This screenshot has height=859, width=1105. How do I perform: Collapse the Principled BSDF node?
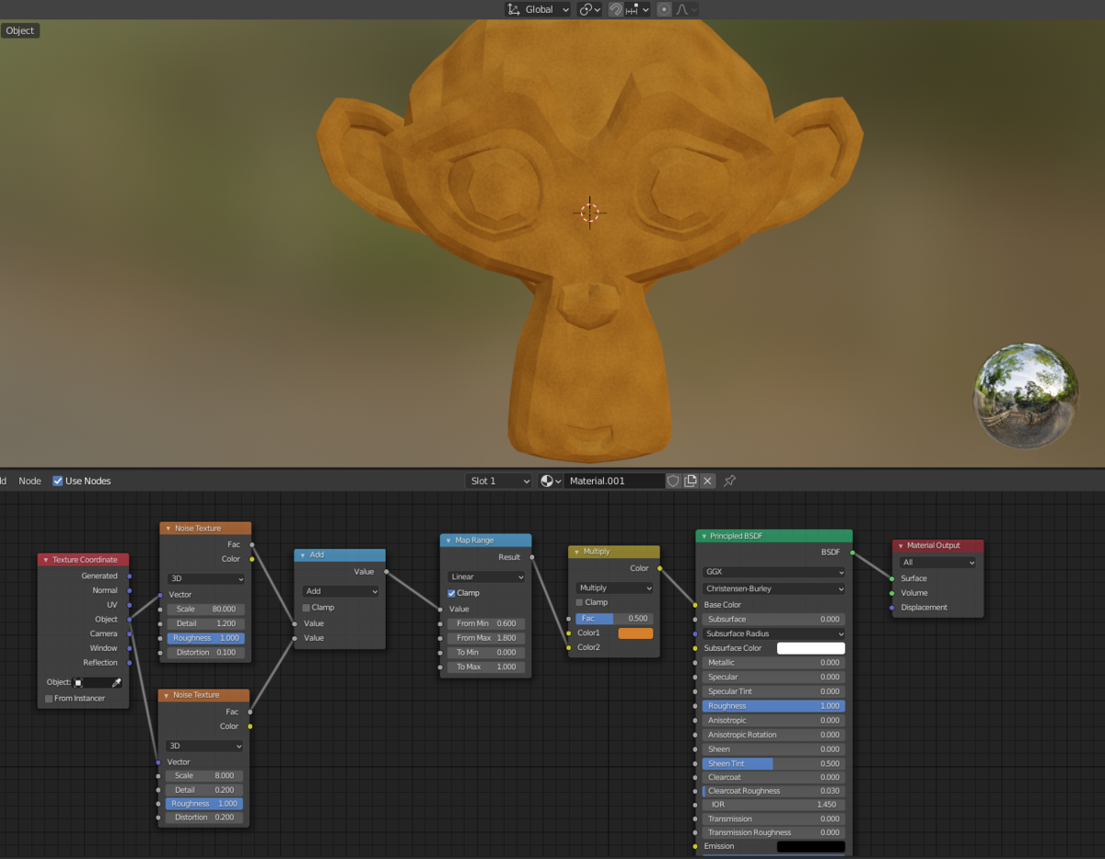point(704,536)
